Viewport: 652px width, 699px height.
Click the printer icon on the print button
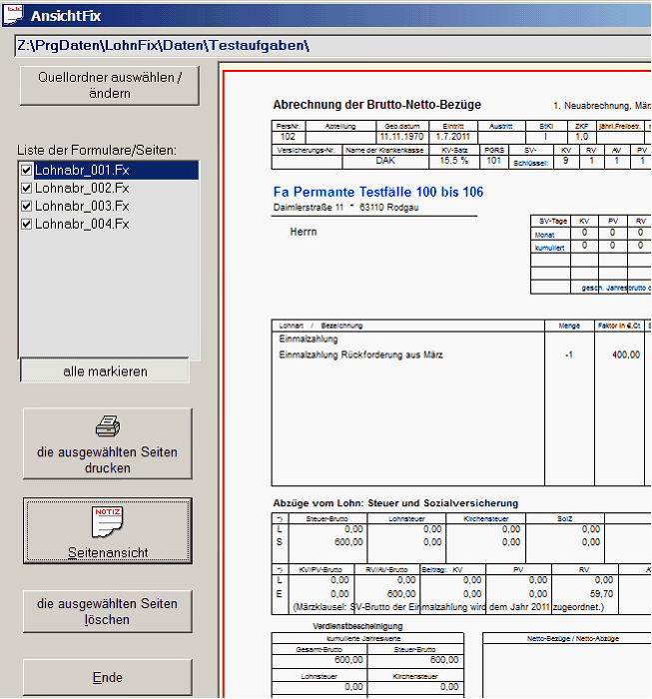(x=108, y=426)
